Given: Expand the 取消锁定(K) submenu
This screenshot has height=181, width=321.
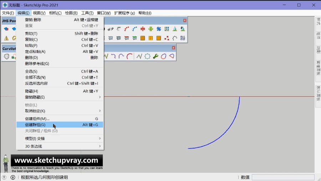Looking at the screenshot, I should coord(60,111).
